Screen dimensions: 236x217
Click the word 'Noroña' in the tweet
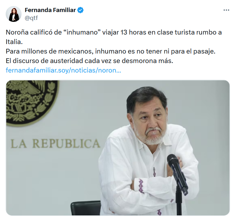17,32
